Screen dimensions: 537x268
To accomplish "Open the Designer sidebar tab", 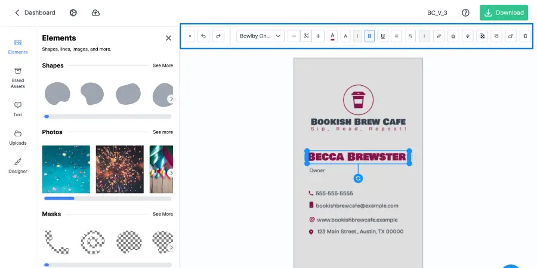I will pos(18,166).
